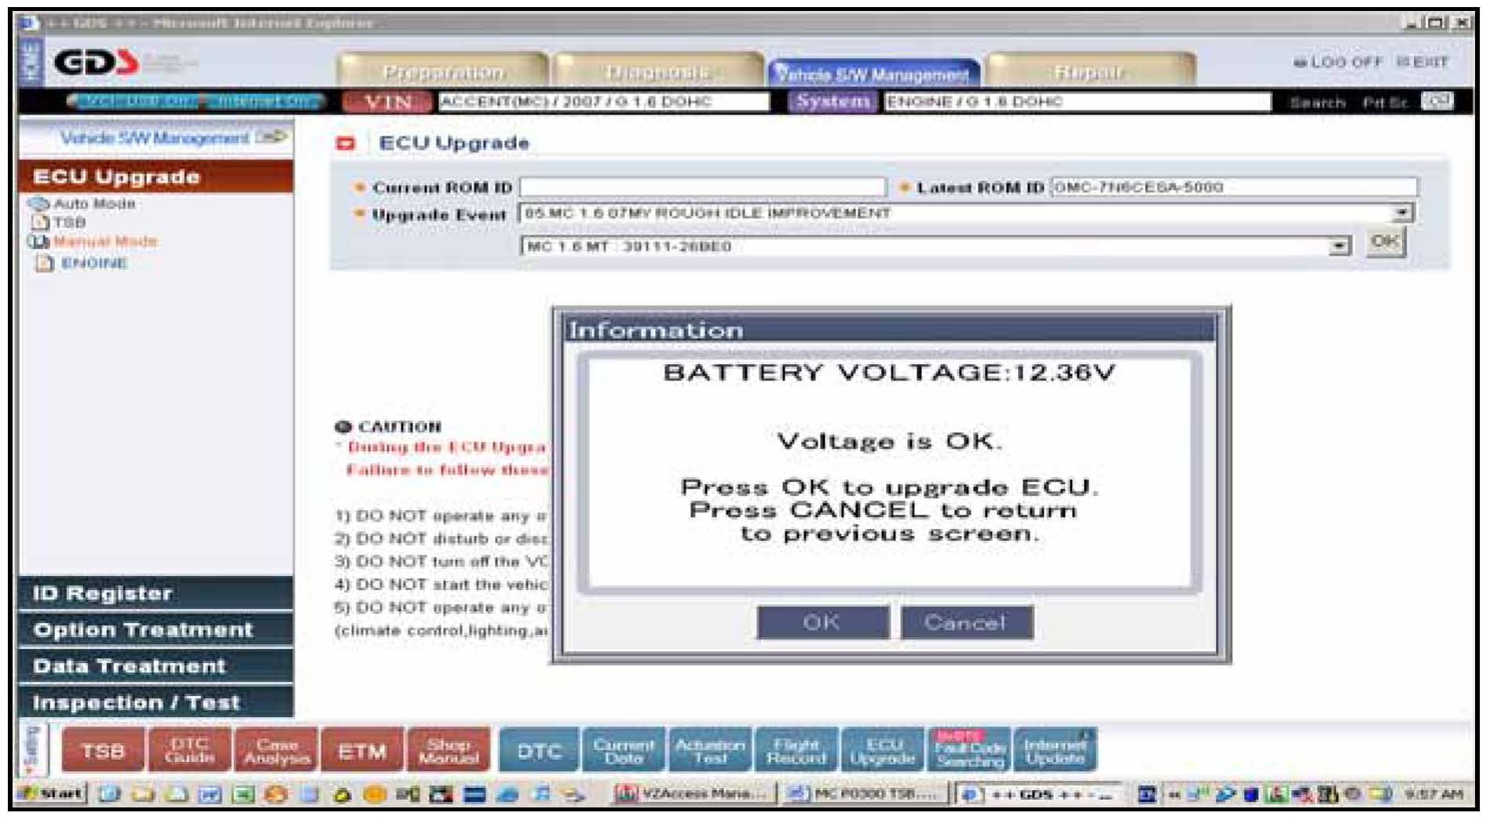Screen dimensions: 1490x820
Task: Open the ETM wiring diagrams button
Action: click(362, 751)
